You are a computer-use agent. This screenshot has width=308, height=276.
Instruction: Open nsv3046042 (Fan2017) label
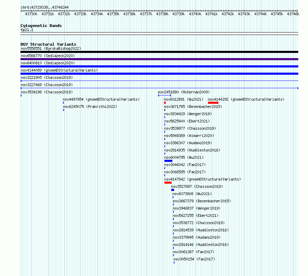185,165
